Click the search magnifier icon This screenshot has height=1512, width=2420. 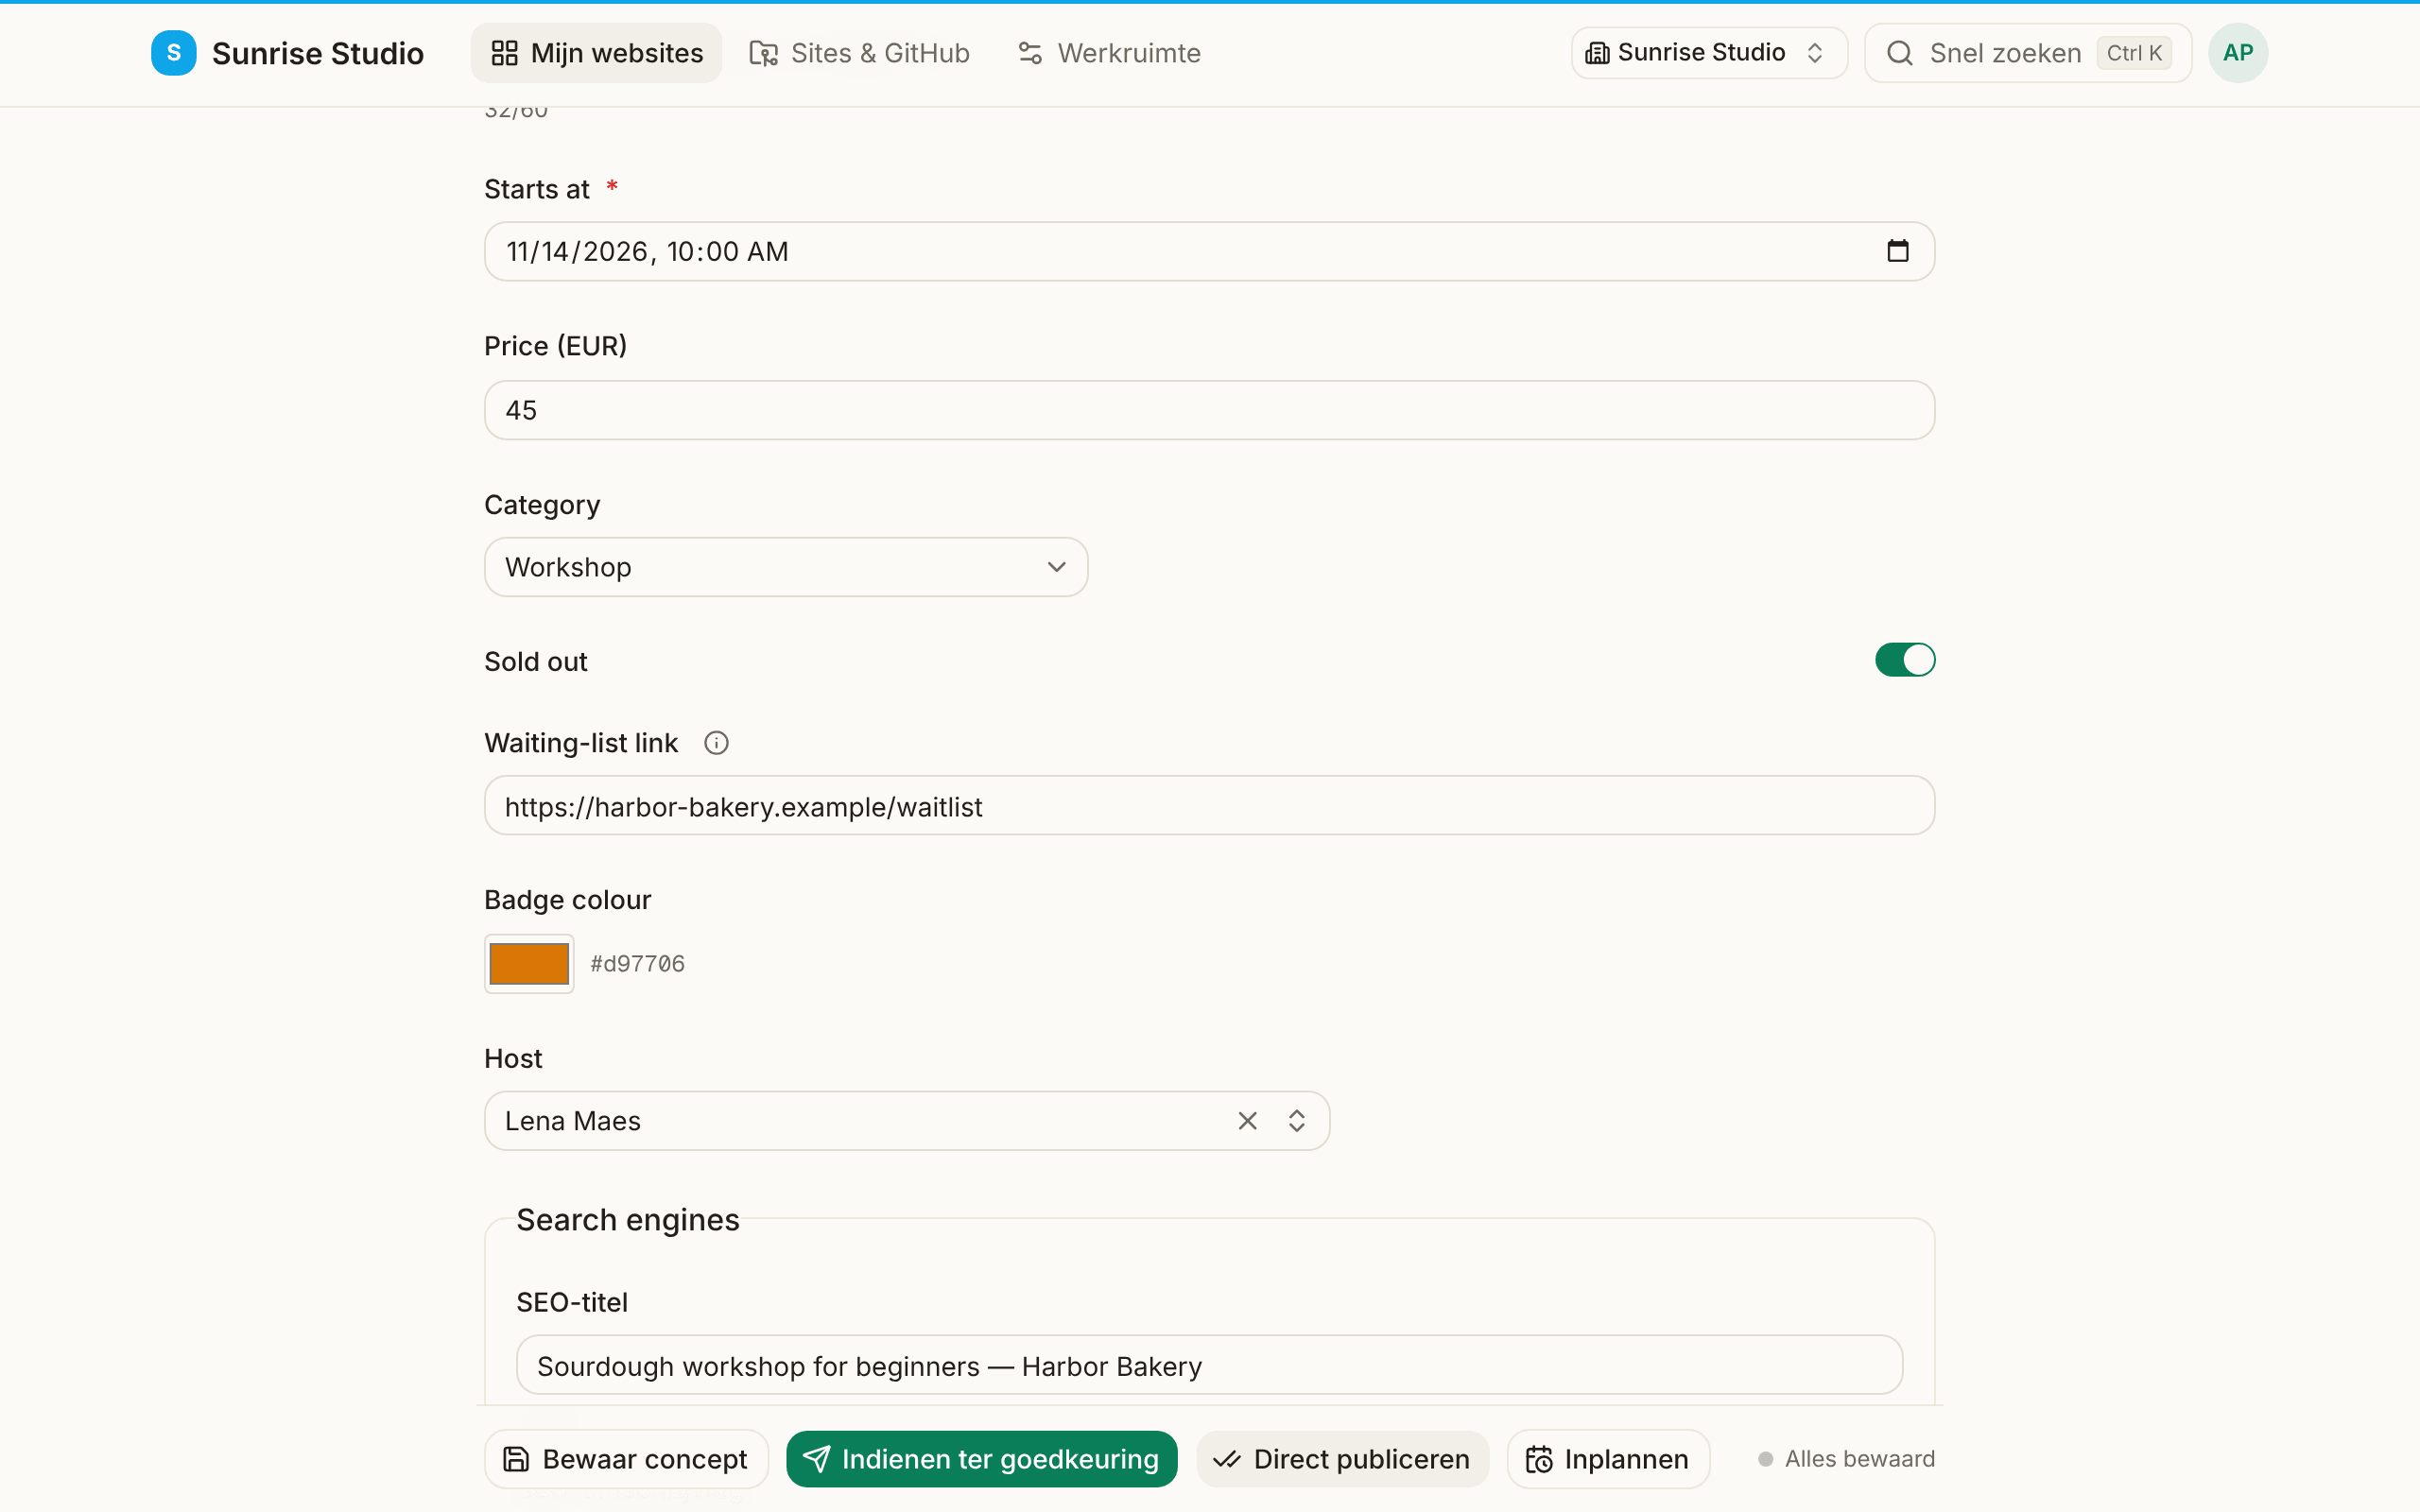[x=1900, y=53]
